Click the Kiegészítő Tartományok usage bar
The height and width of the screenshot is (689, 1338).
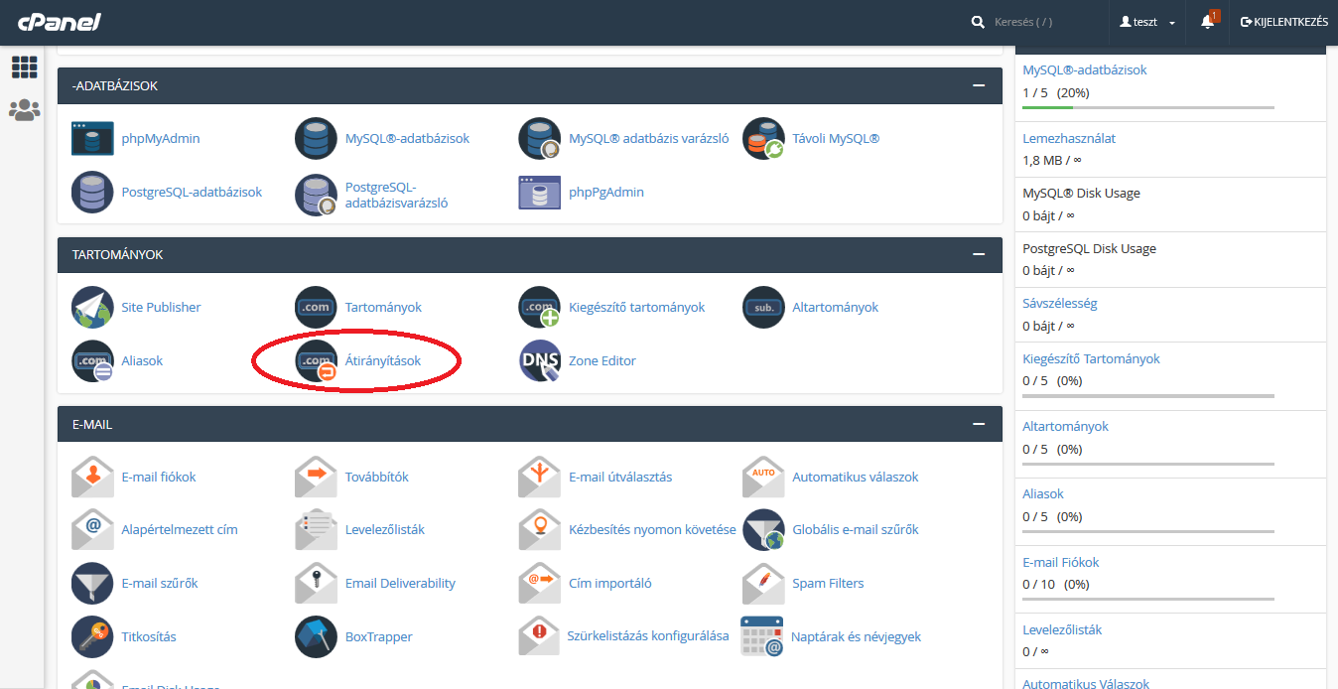click(1148, 395)
